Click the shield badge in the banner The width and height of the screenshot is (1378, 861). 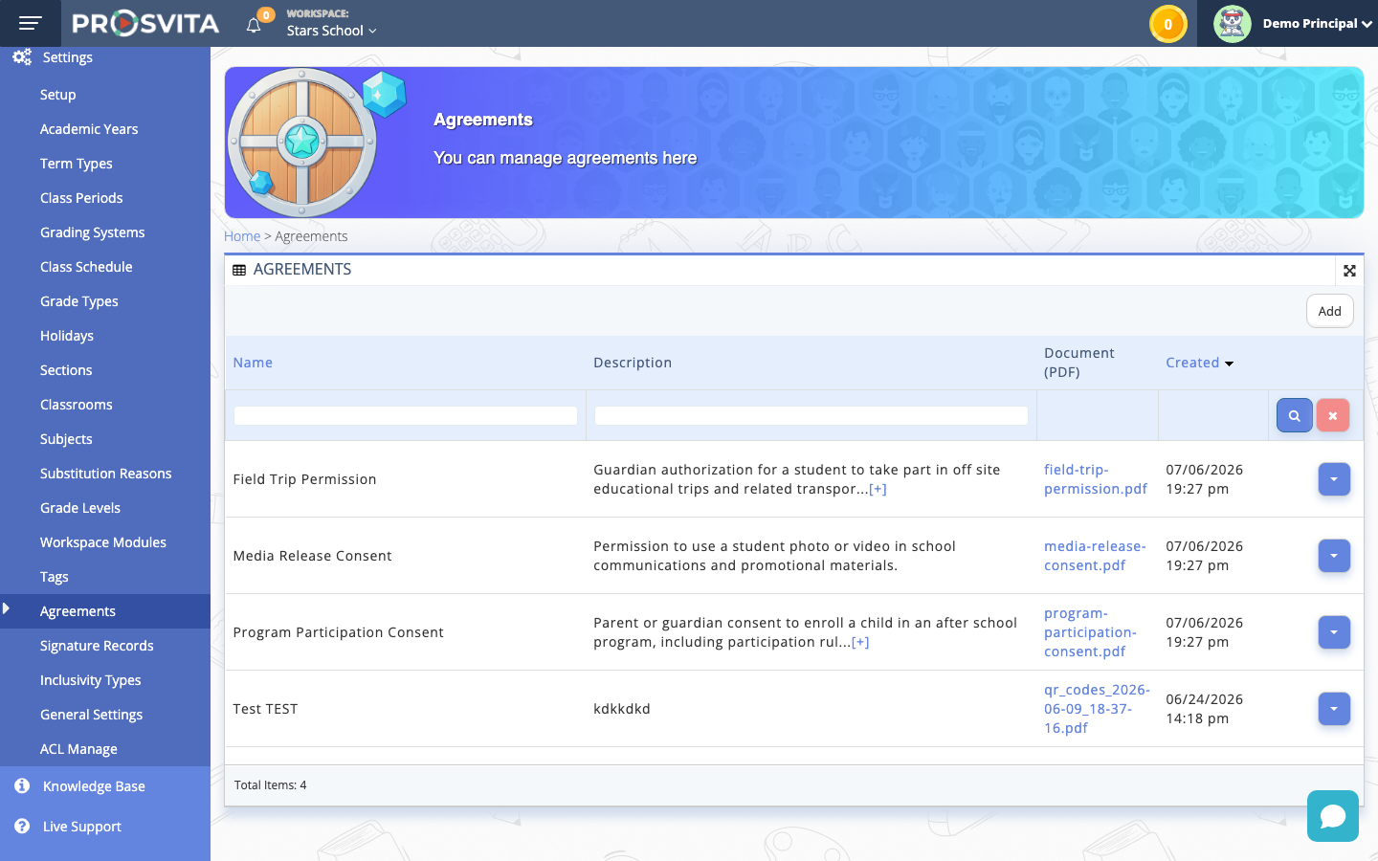coord(302,143)
